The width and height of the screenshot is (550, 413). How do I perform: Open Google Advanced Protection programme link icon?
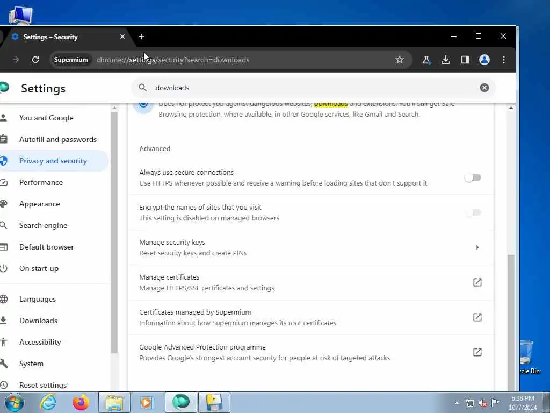[477, 352]
